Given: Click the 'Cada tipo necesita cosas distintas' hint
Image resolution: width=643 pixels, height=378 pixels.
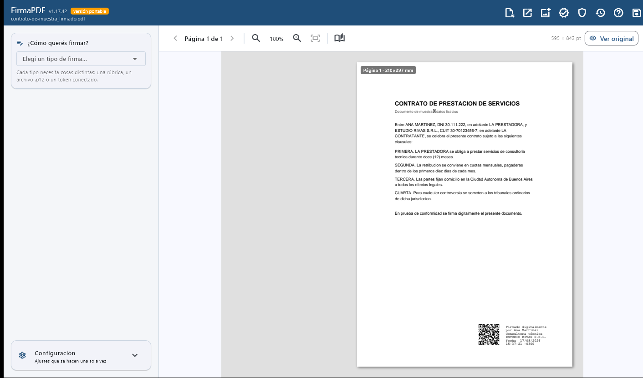Looking at the screenshot, I should (x=74, y=76).
